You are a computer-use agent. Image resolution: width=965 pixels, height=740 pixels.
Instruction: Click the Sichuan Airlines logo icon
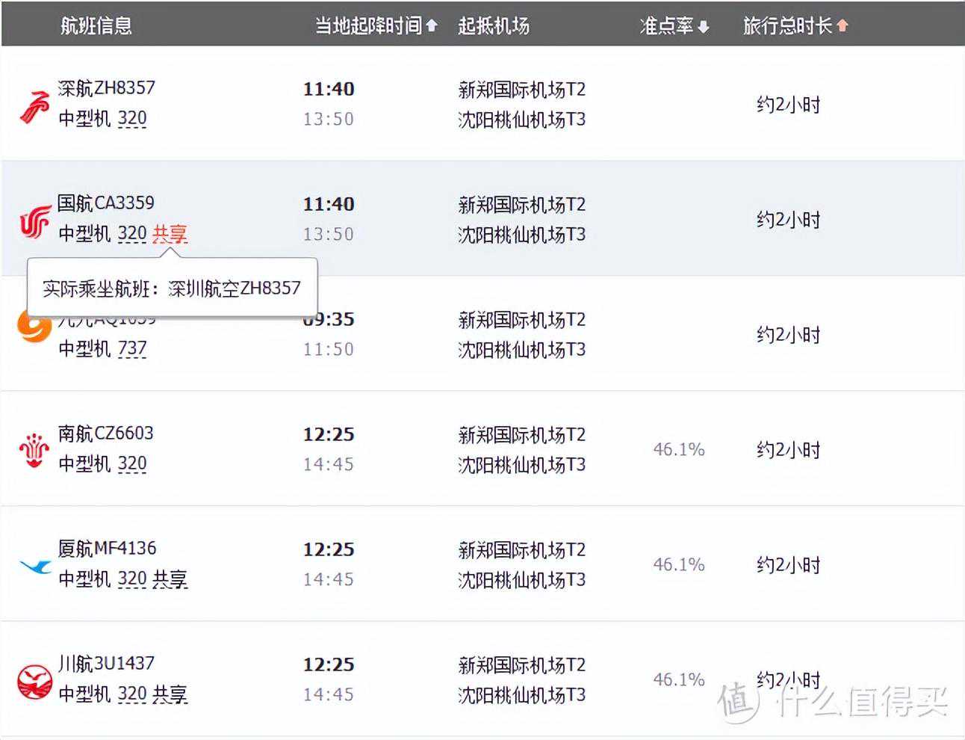click(x=34, y=681)
